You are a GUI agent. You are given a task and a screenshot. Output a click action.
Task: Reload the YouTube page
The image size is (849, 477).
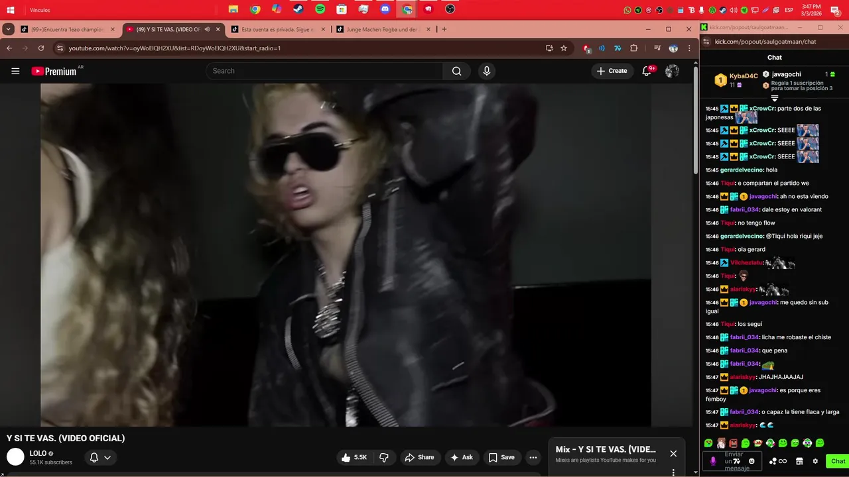coord(41,48)
